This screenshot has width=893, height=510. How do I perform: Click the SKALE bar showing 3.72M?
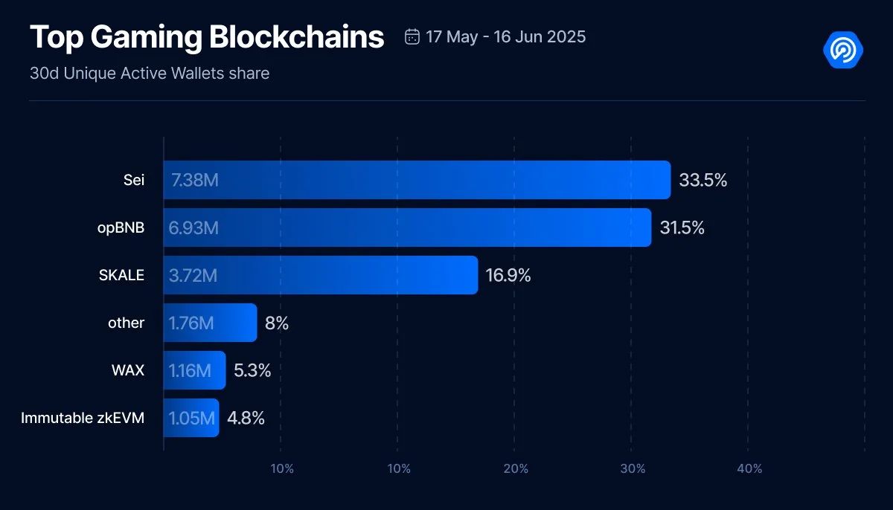(x=321, y=275)
